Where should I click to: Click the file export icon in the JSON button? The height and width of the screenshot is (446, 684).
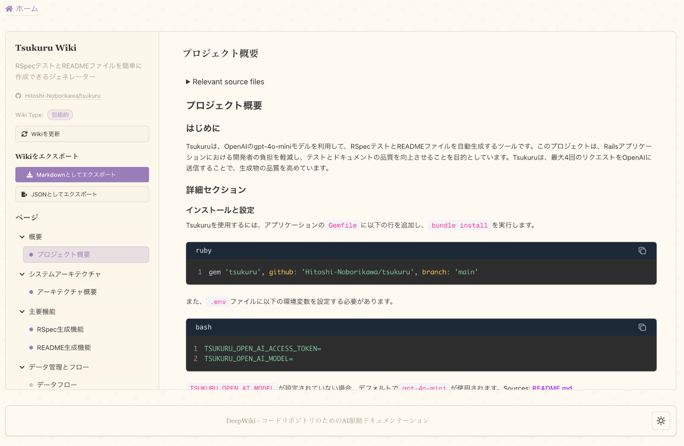tap(24, 194)
